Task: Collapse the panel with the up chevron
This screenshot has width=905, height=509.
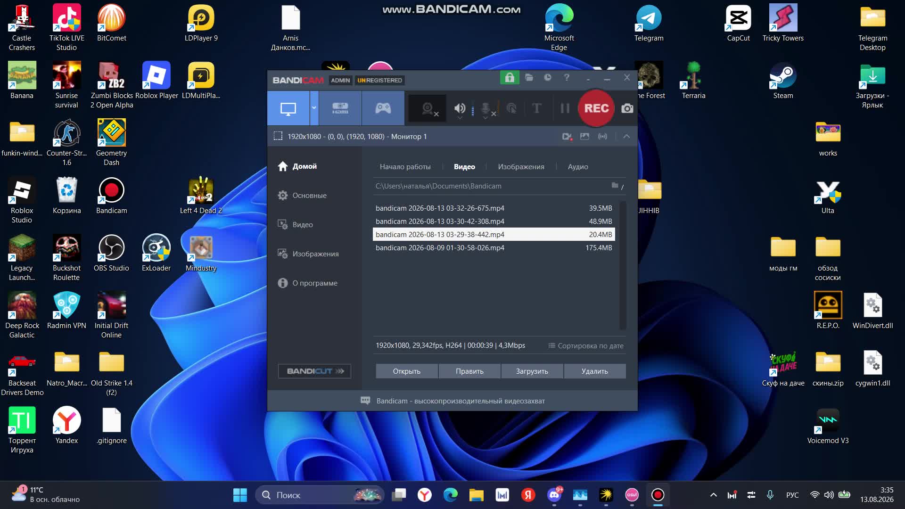Action: coord(626,137)
